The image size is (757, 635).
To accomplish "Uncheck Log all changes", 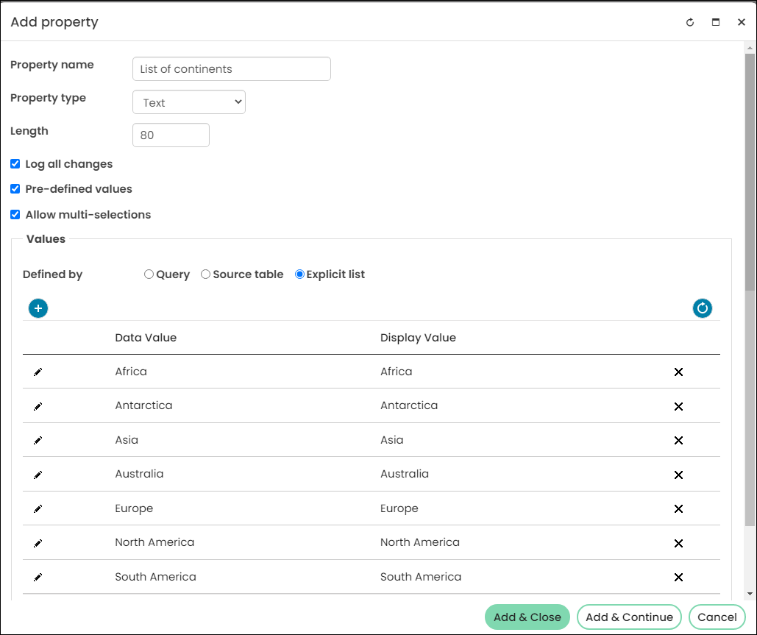I will 15,163.
